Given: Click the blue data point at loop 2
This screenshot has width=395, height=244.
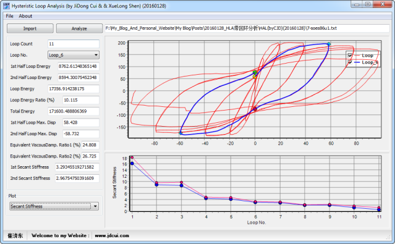Looking at the screenshot, I should pyautogui.click(x=156, y=185).
